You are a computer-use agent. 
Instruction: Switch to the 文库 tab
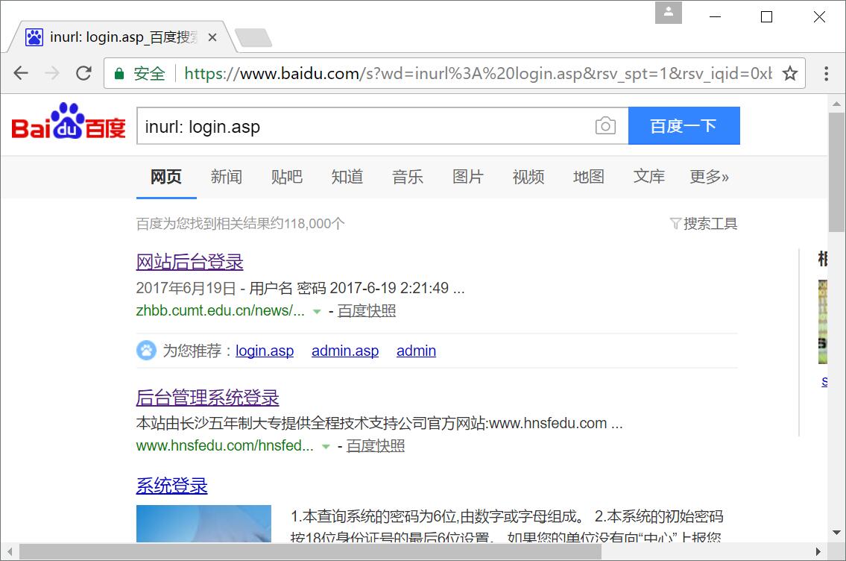point(649,177)
